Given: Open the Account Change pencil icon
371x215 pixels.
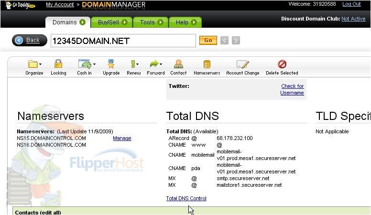Looking at the screenshot, I should 243,64.
